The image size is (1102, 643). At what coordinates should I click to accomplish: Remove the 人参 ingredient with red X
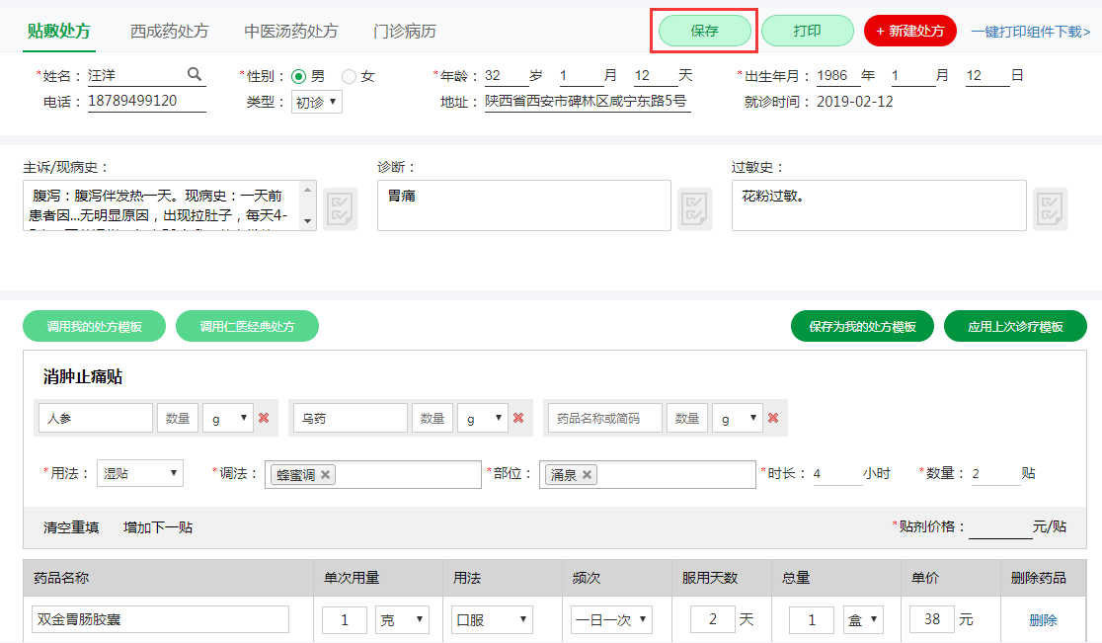coord(264,418)
